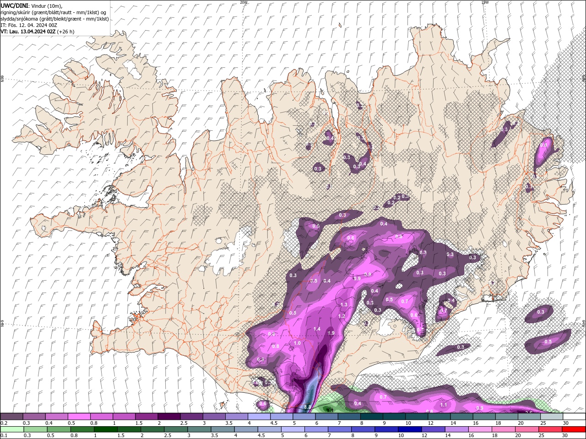The height and width of the screenshot is (439, 586).
Task: Click the 'rigning/skúrir' legend description line
Action: click(54, 12)
